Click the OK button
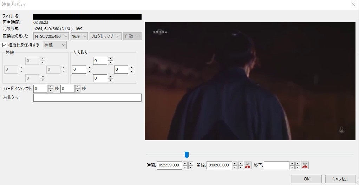The width and height of the screenshot is (359, 185). [307, 179]
